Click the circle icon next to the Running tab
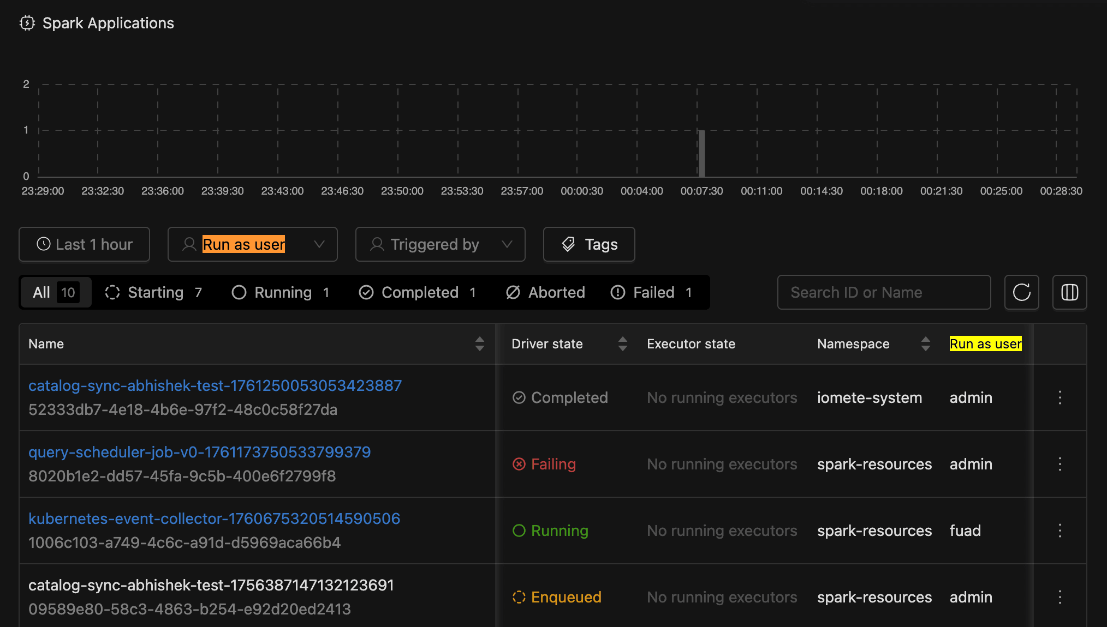 (x=239, y=292)
